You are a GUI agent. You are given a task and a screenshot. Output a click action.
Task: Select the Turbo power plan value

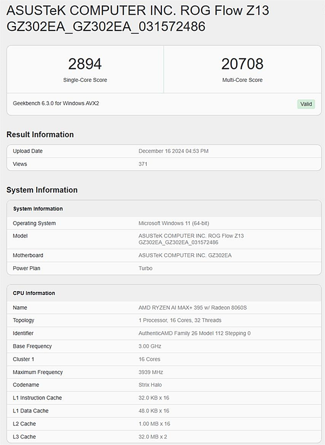pyautogui.click(x=145, y=268)
